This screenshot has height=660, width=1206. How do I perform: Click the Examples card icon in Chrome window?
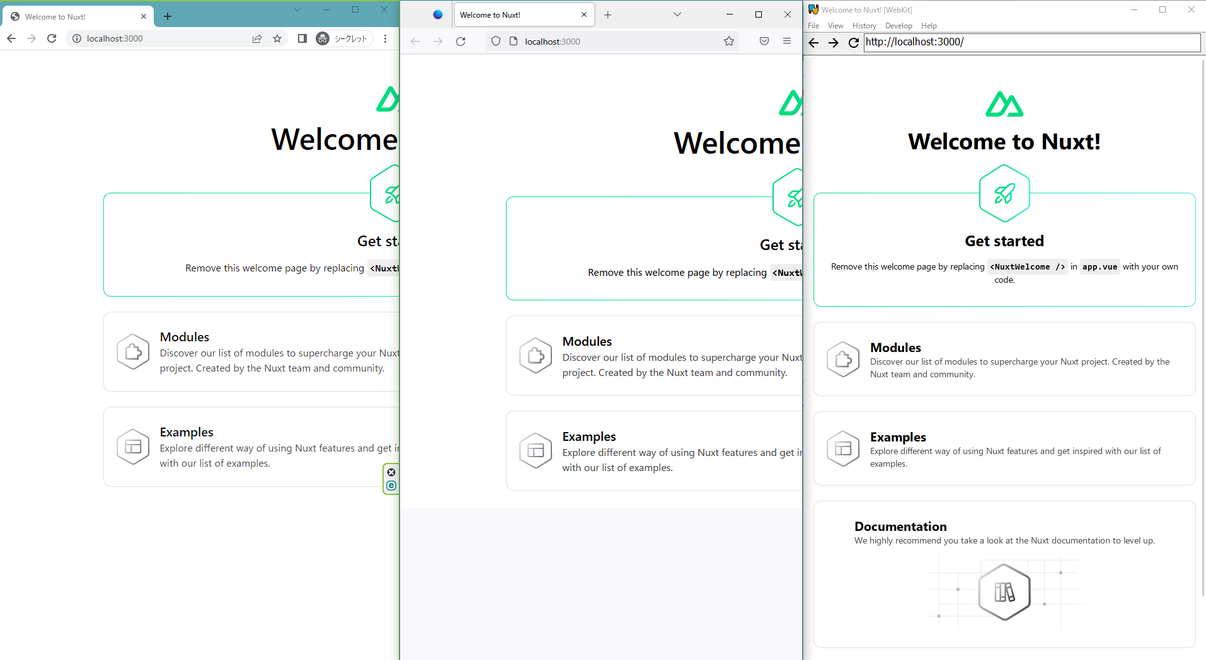(x=133, y=447)
